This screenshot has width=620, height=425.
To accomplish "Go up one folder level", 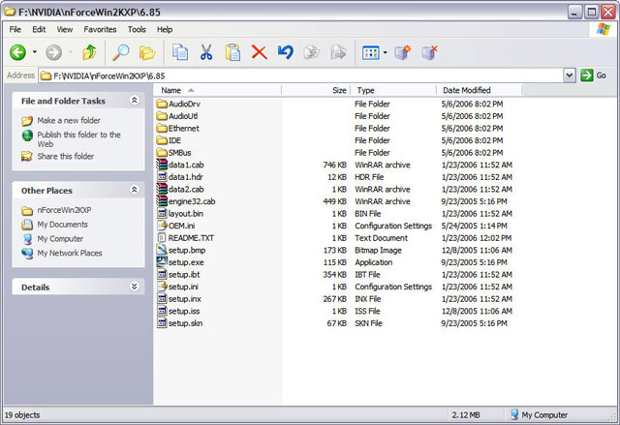I will pyautogui.click(x=90, y=52).
